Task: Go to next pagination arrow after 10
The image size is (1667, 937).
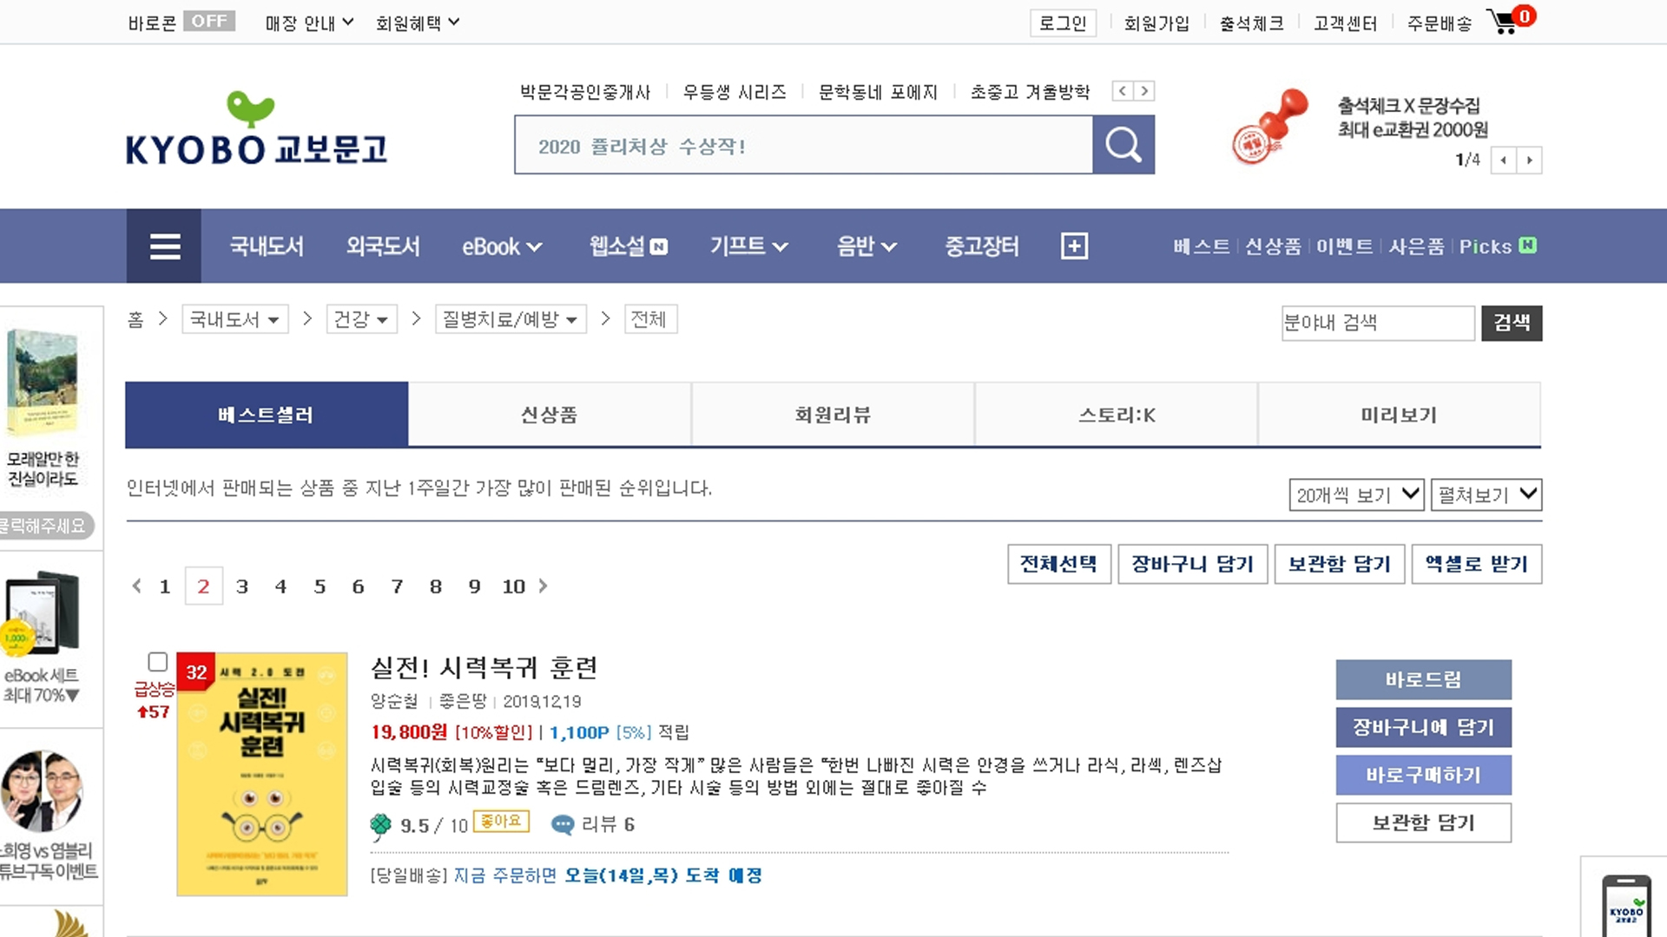Action: 544,586
